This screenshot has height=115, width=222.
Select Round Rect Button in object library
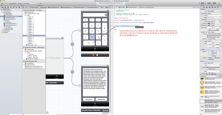(211, 101)
